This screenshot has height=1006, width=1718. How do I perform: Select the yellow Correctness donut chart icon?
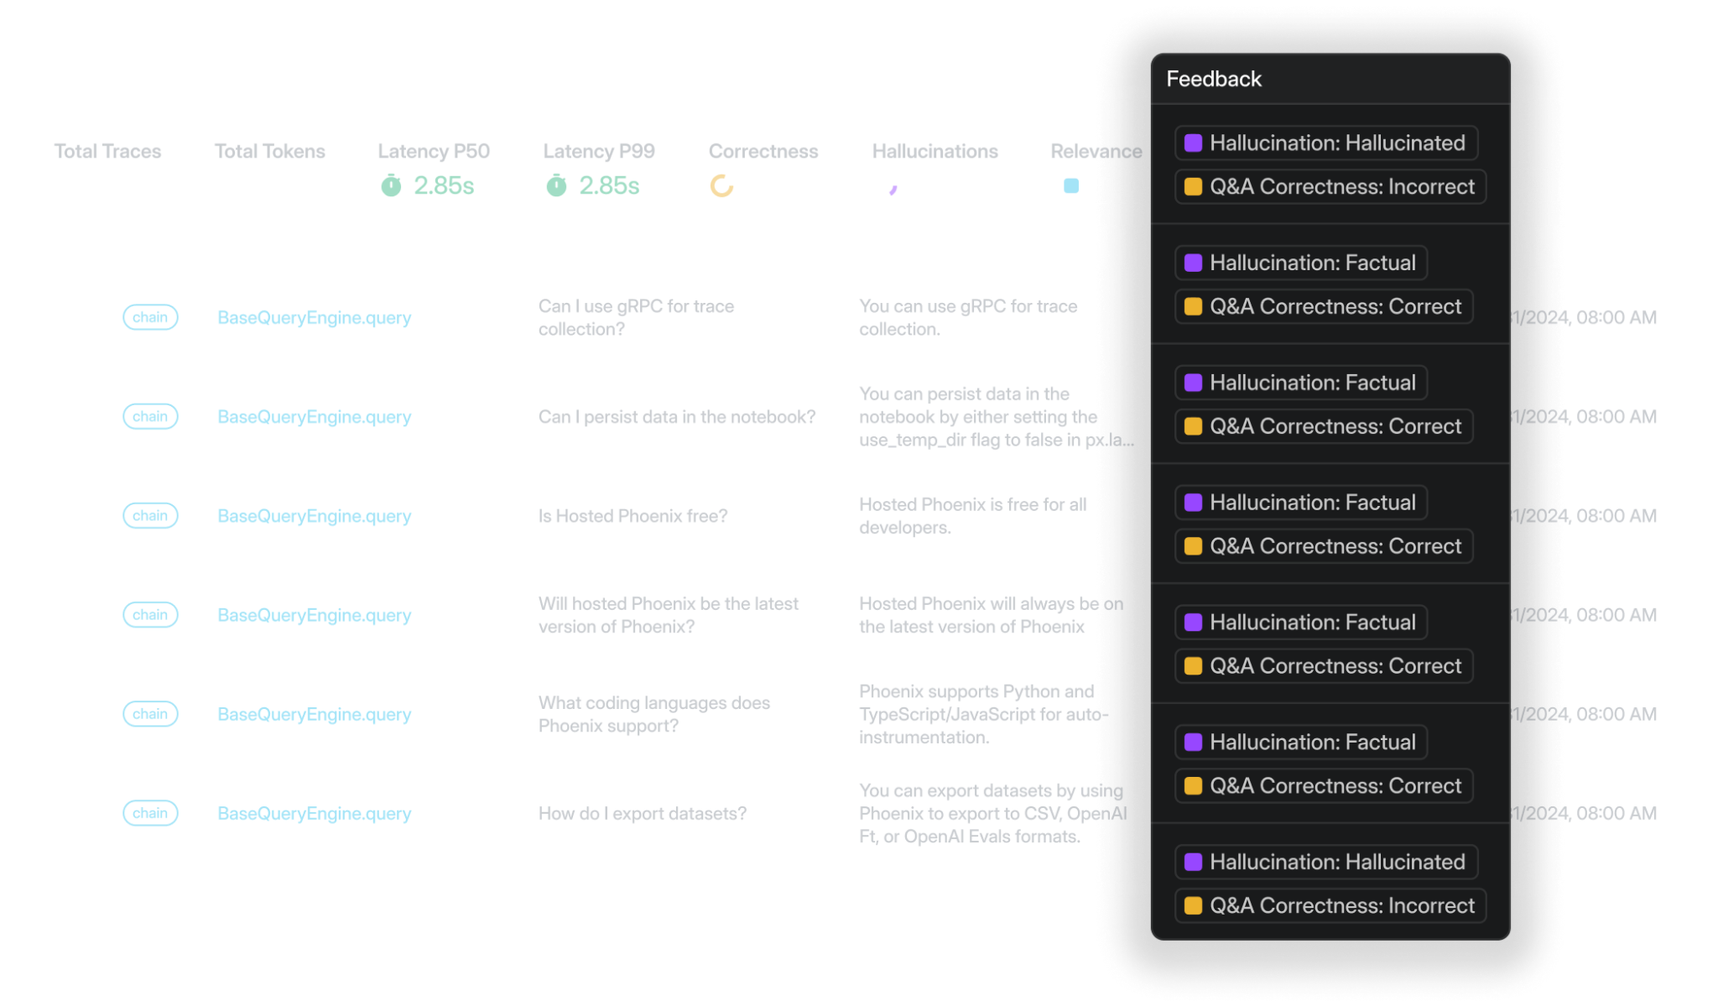click(721, 185)
